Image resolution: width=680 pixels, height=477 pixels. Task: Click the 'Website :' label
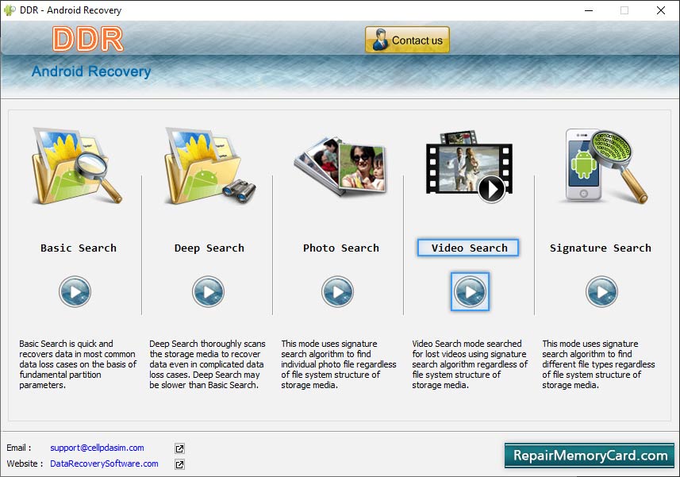pyautogui.click(x=25, y=464)
